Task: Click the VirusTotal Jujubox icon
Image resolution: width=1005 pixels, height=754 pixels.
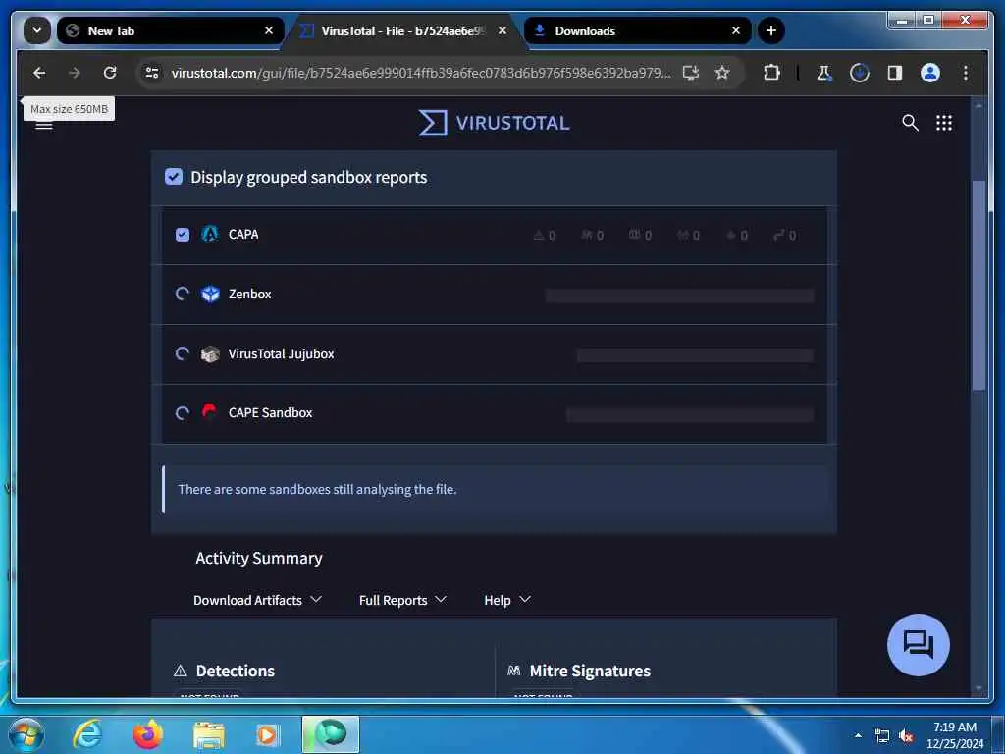Action: tap(210, 353)
